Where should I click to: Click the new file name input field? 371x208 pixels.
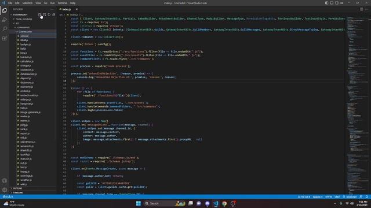coord(38,36)
